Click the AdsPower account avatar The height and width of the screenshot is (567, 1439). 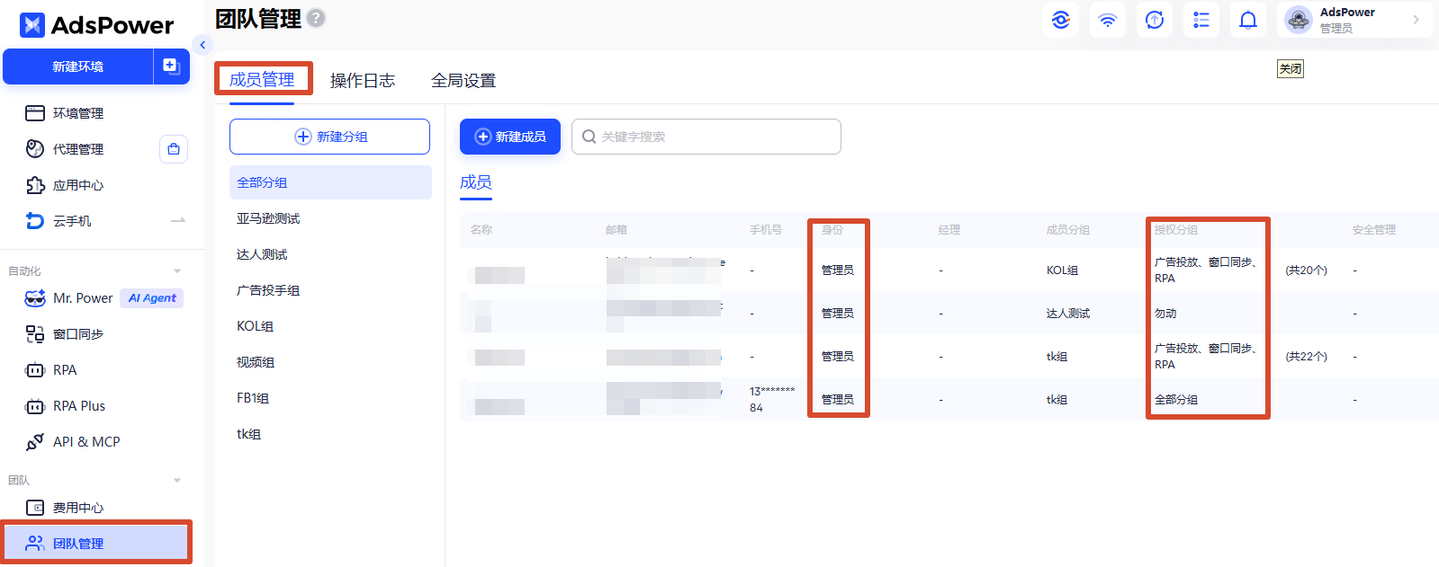(1299, 20)
